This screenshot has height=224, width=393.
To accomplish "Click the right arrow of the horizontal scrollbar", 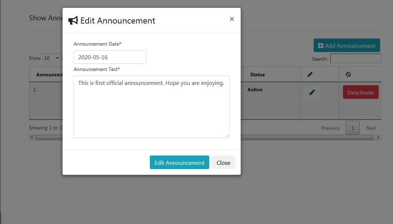I will (378, 137).
